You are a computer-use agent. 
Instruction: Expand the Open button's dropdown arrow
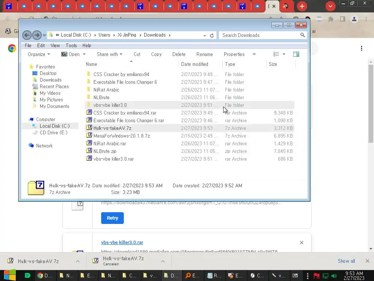coord(84,54)
